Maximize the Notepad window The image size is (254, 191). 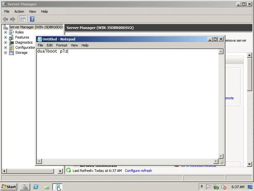[215, 39]
